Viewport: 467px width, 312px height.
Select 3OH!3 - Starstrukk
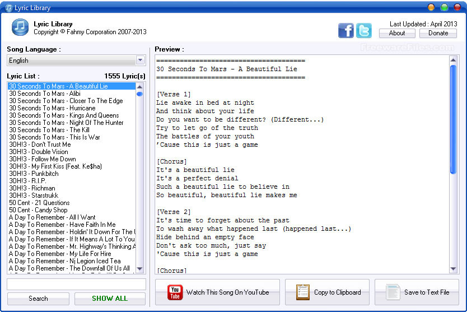(x=72, y=195)
